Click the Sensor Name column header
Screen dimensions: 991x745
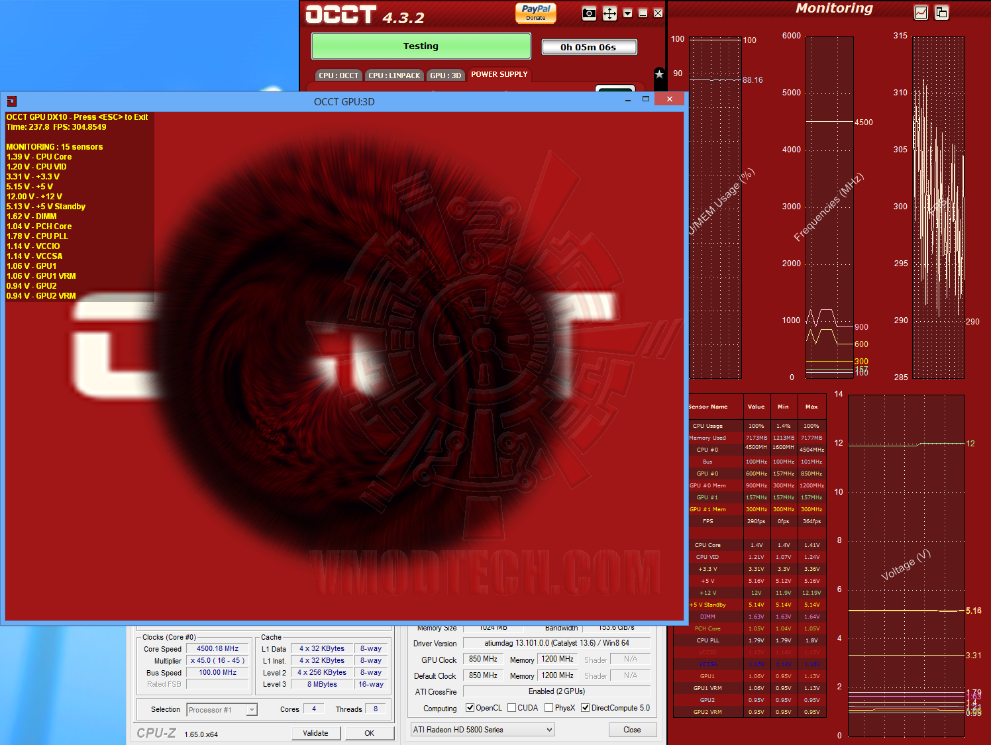707,407
